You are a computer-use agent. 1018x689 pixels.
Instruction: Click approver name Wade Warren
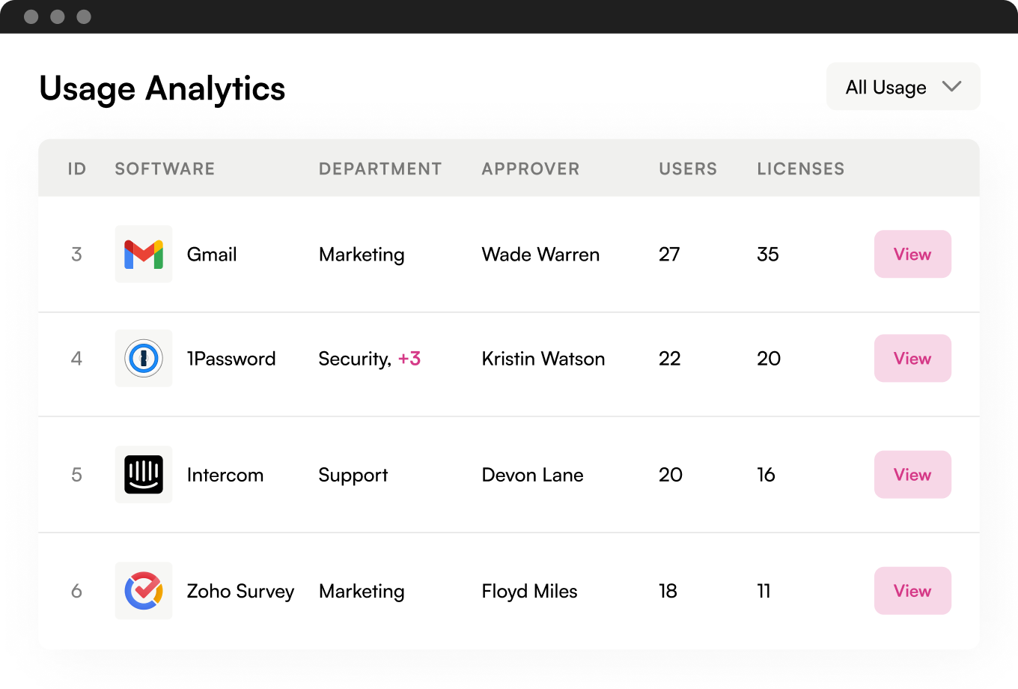coord(540,255)
